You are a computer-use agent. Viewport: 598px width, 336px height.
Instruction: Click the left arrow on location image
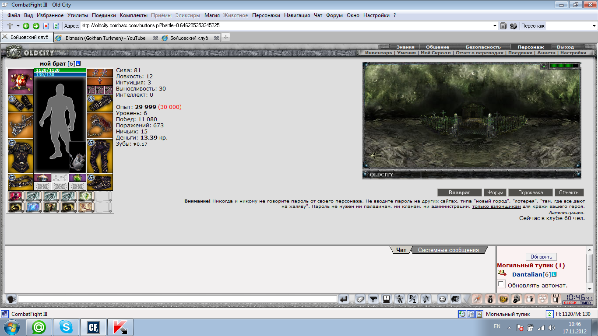coord(375,155)
